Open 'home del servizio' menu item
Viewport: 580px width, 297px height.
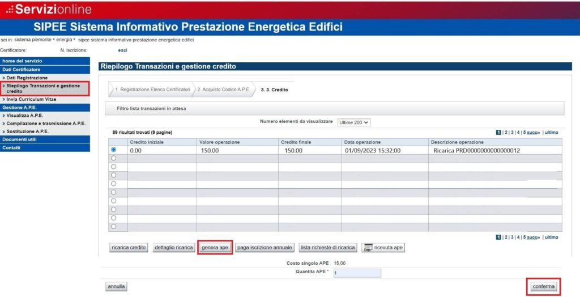45,61
